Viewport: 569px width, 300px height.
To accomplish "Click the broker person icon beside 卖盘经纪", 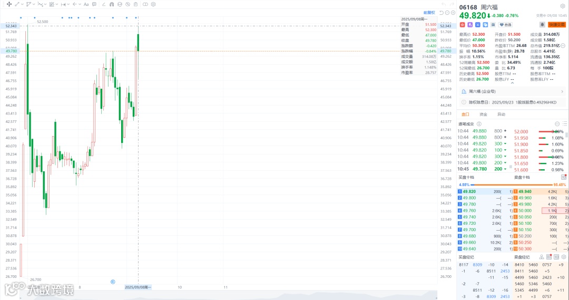I will [542, 257].
